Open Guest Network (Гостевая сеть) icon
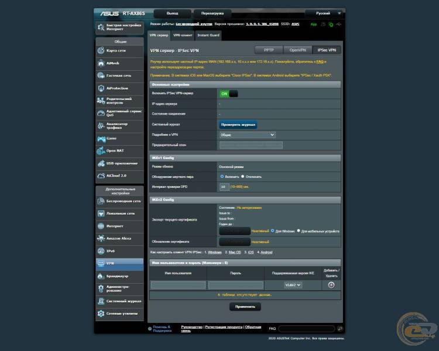Image resolution: width=439 pixels, height=351 pixels. 101,75
